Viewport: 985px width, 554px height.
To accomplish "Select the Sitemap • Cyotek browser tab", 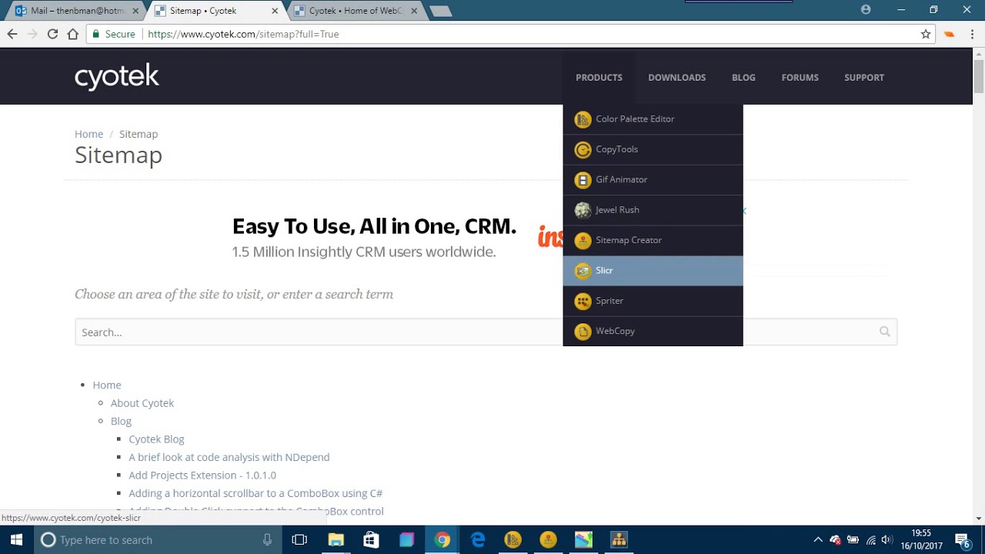I will (x=214, y=11).
